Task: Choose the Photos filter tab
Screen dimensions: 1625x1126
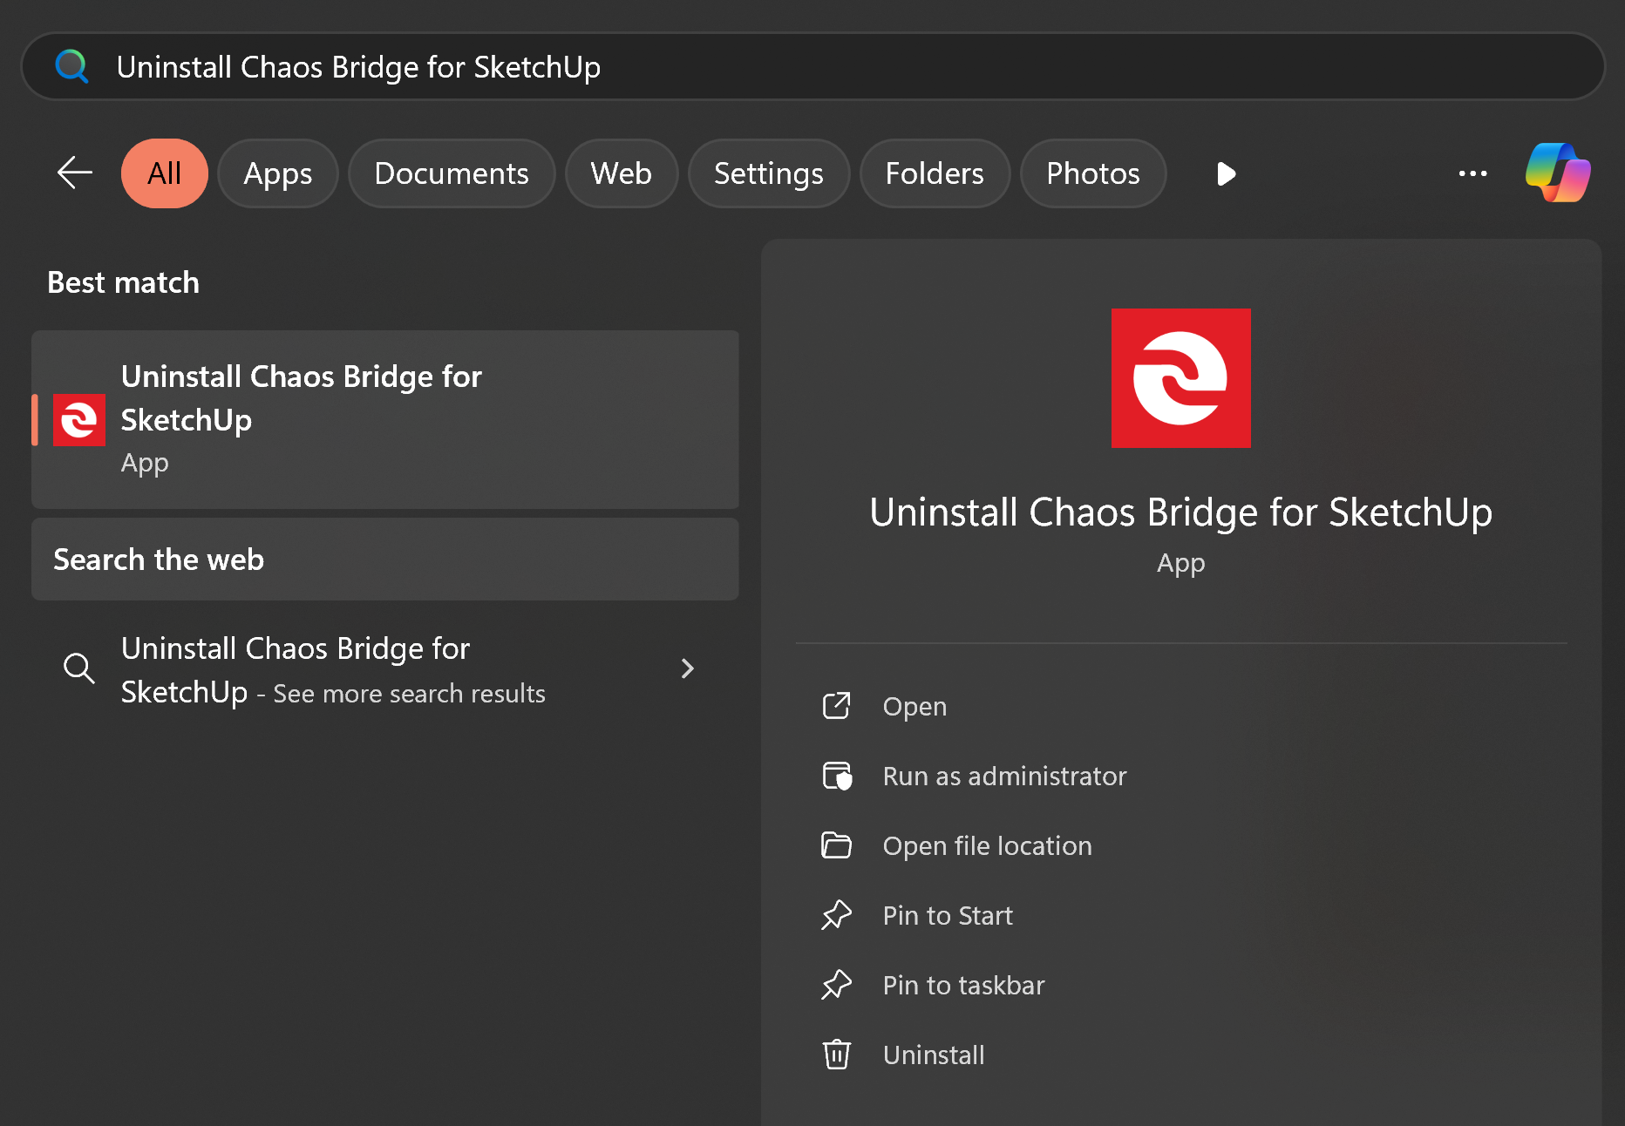Action: tap(1093, 173)
